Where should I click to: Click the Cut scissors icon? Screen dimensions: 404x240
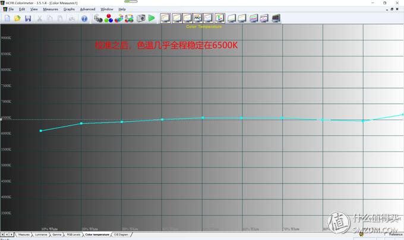coord(40,18)
